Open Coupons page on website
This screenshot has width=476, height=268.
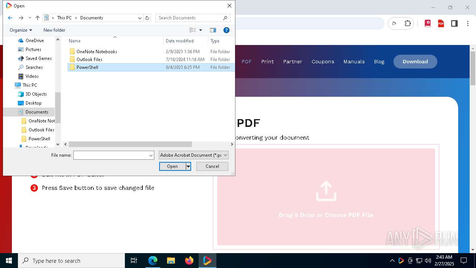pos(323,61)
